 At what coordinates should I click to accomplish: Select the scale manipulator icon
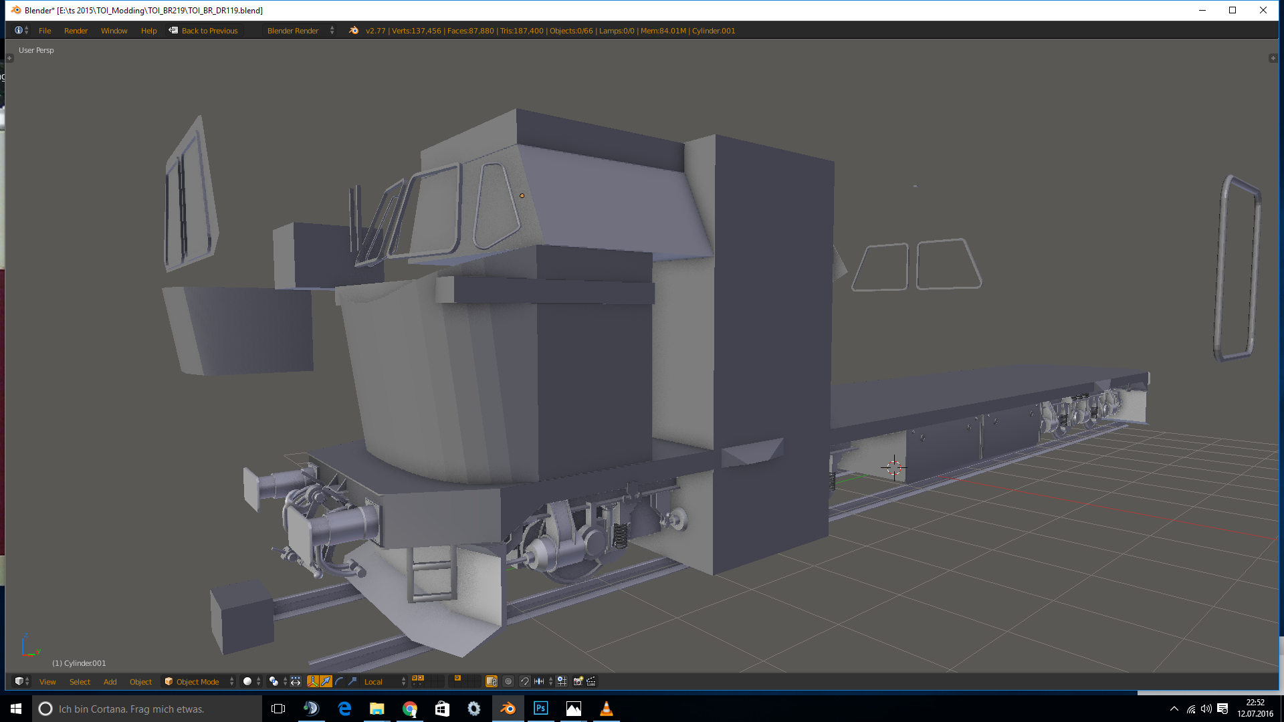352,681
